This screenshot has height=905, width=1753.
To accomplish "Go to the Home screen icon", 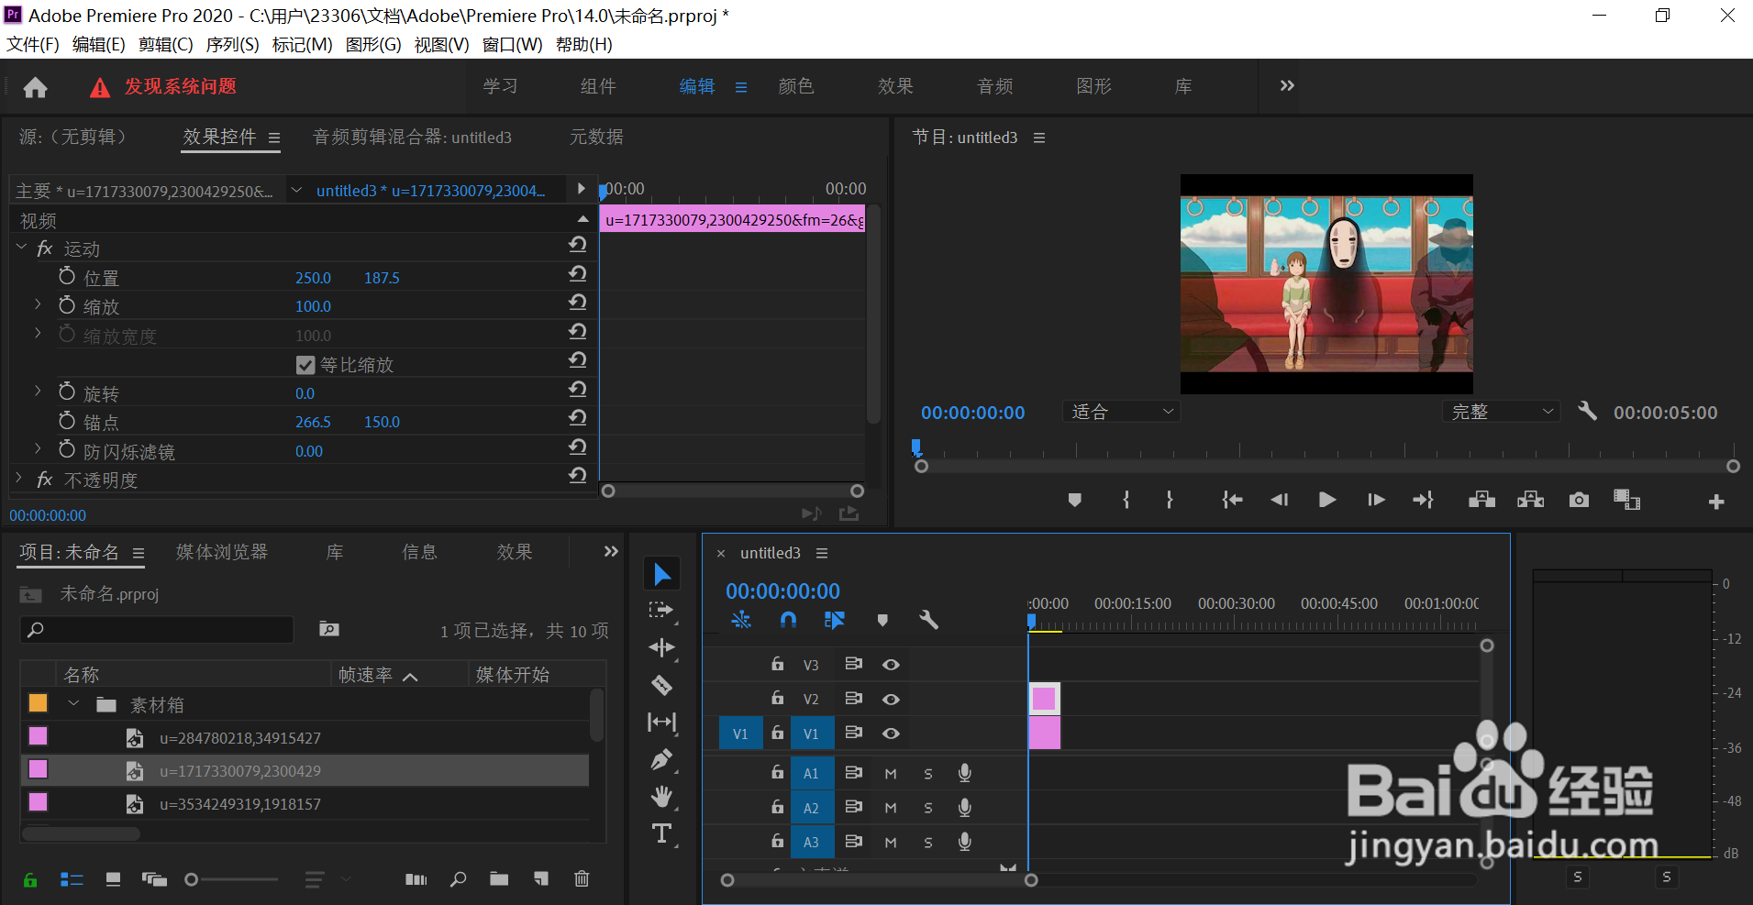I will pos(35,87).
